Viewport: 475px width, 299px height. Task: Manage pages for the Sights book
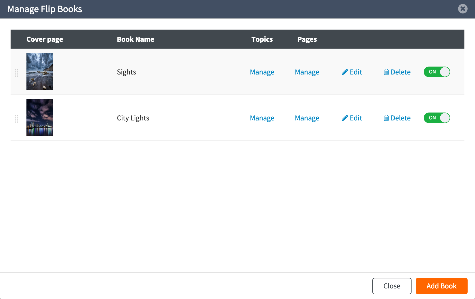[307, 72]
